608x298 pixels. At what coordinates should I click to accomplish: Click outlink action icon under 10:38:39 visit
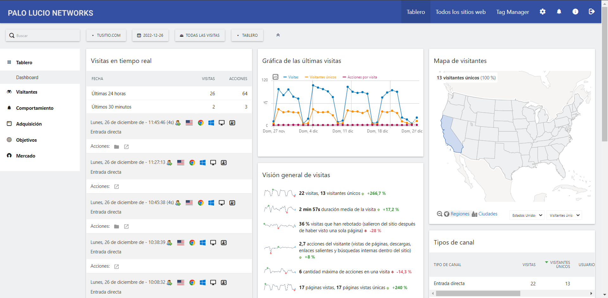117,267
